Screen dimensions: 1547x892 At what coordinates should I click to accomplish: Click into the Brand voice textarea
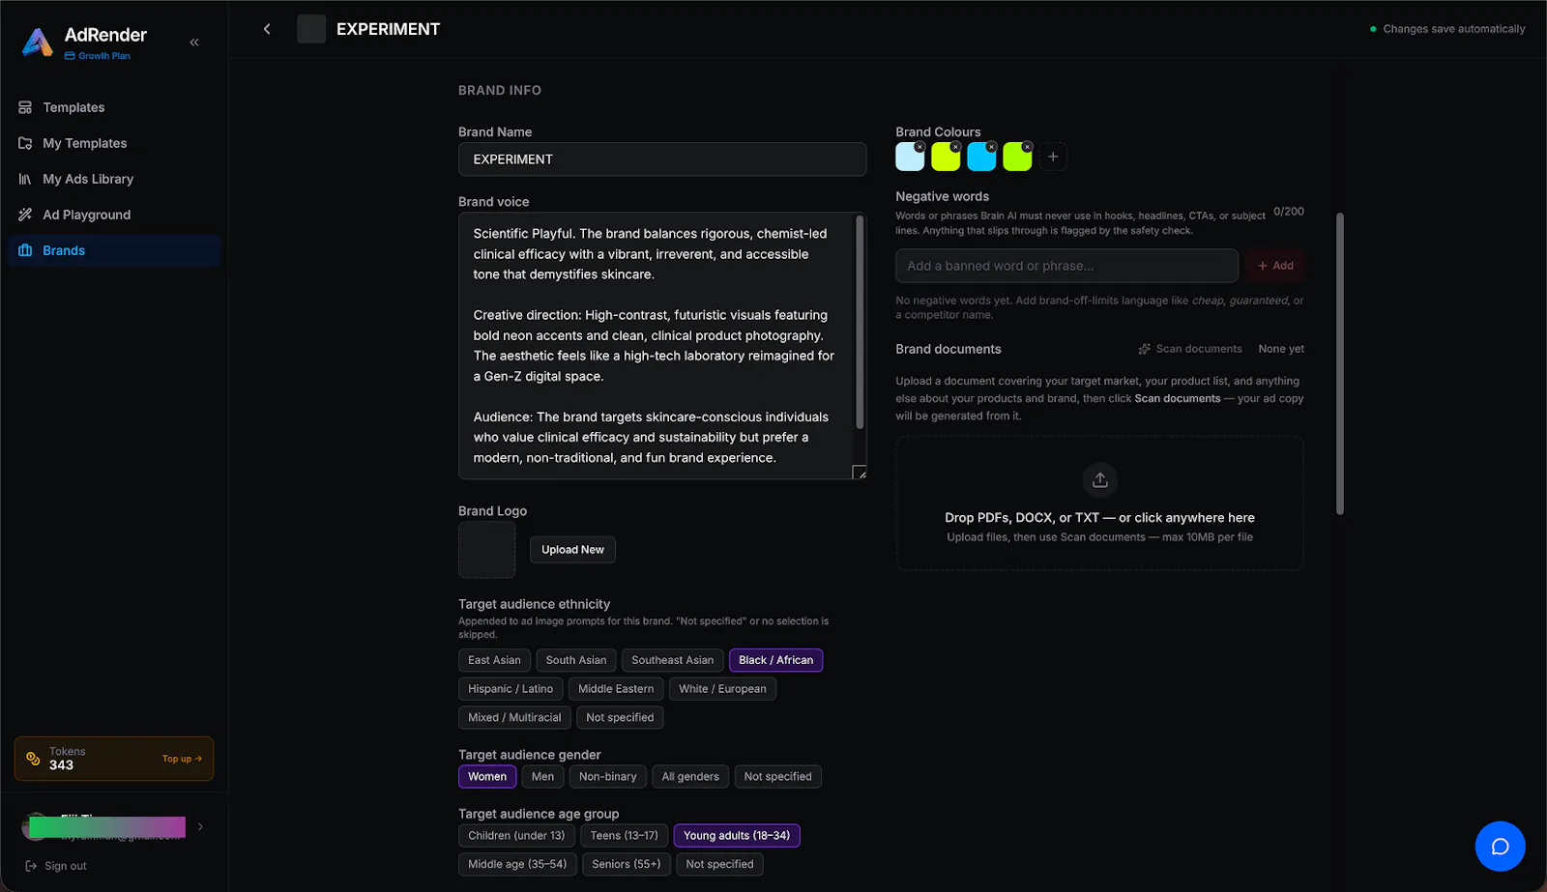pyautogui.click(x=657, y=346)
